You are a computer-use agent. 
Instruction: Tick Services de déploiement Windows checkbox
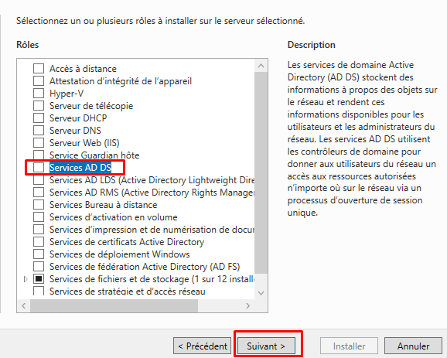tap(39, 254)
